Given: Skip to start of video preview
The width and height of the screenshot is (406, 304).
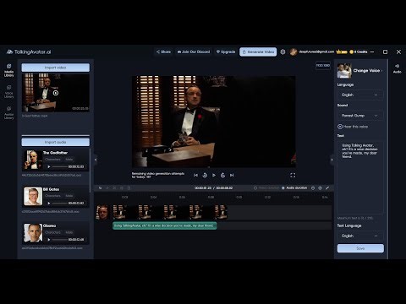Looking at the screenshot, I should click(x=195, y=175).
